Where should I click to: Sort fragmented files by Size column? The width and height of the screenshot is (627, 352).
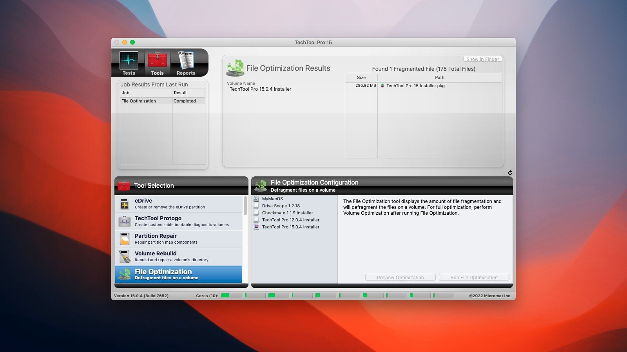pos(361,77)
